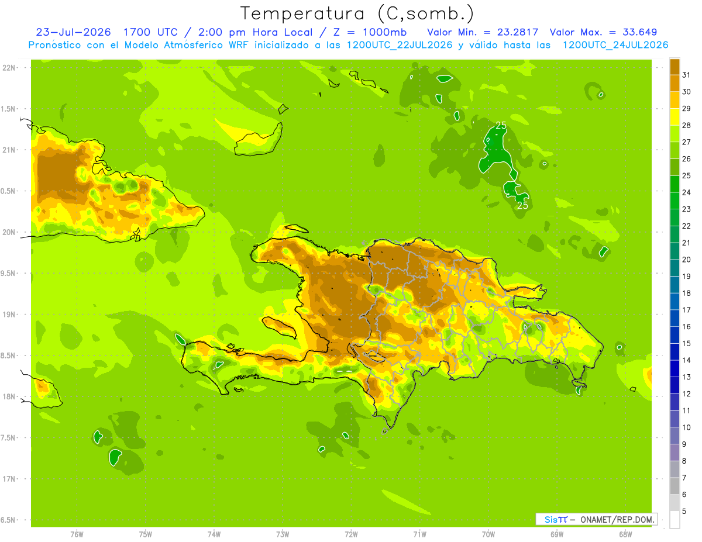The width and height of the screenshot is (702, 542).
Task: Click the '76W' longitude label
Action: pos(77,534)
